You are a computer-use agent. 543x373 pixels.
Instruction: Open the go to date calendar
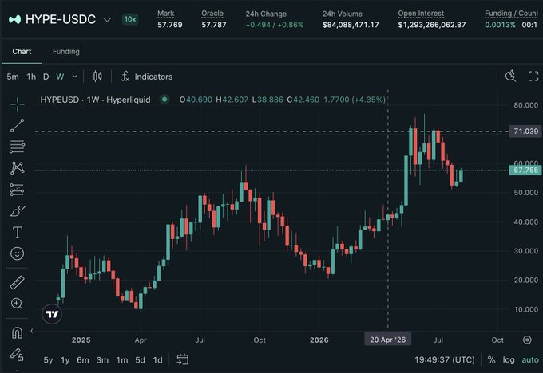tap(183, 359)
